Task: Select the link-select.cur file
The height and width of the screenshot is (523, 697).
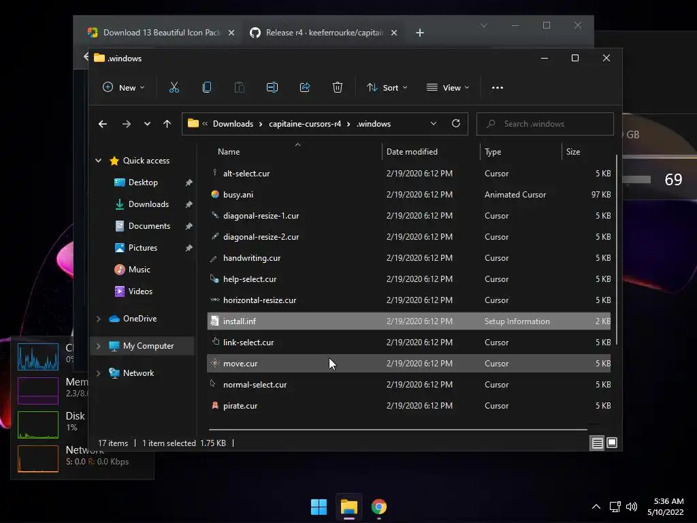Action: pyautogui.click(x=408, y=343)
